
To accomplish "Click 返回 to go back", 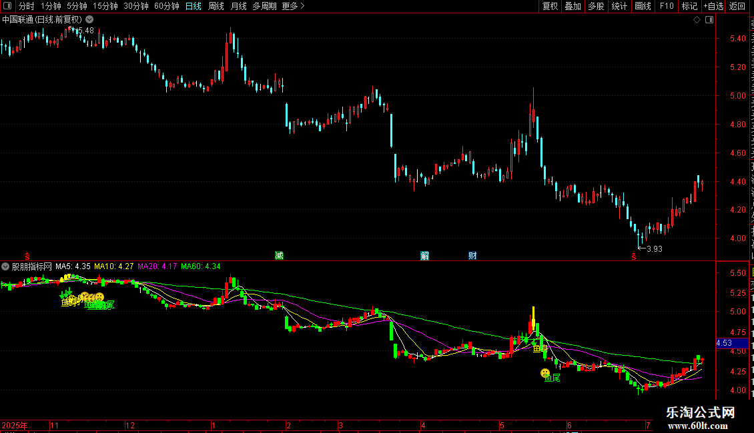I will 737,6.
